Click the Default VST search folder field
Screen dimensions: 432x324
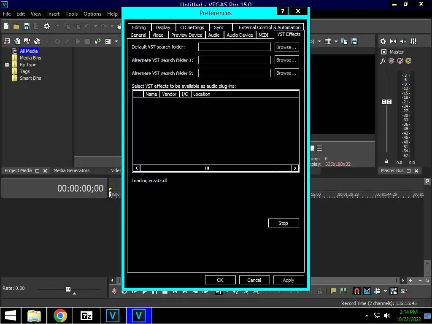(235, 47)
